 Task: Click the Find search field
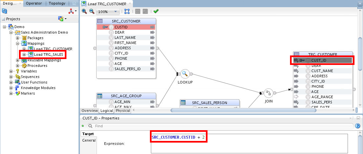point(220,126)
